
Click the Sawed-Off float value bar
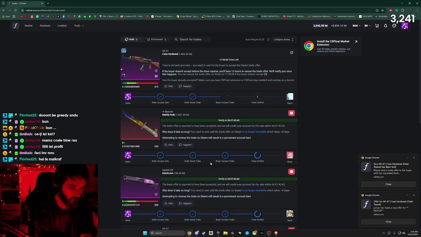pos(140,201)
